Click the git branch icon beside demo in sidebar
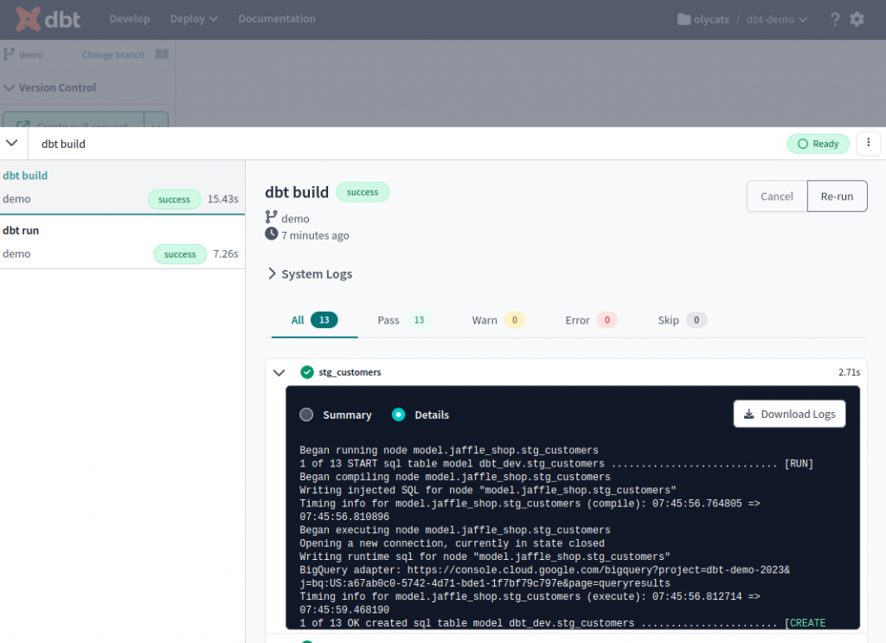This screenshot has height=643, width=886. coord(9,55)
